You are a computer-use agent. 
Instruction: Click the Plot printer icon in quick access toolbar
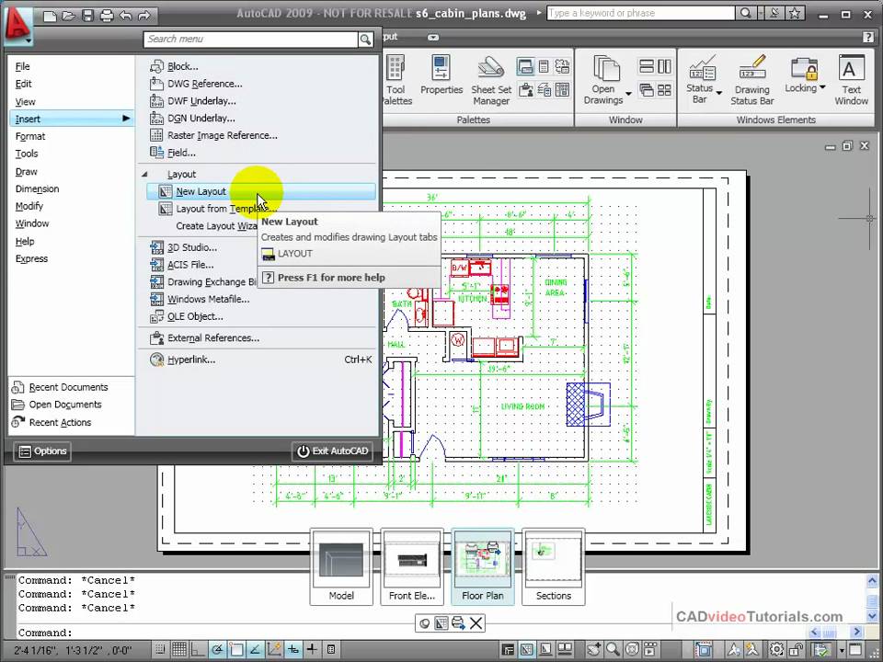[x=107, y=16]
